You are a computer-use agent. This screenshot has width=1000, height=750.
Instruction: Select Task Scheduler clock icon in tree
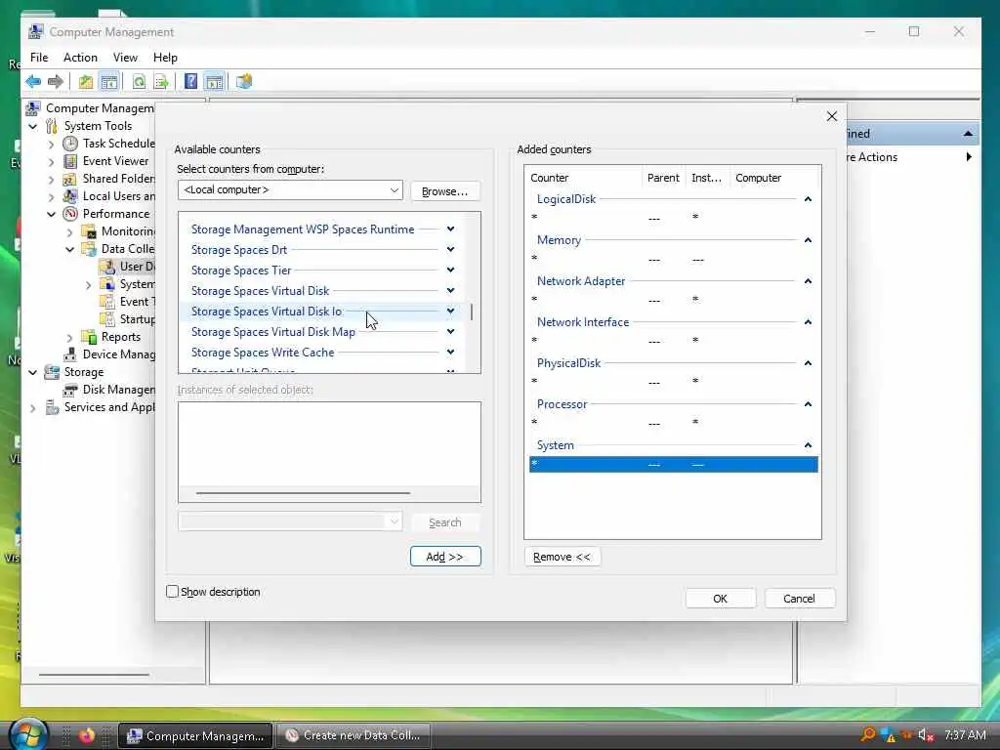coord(70,144)
